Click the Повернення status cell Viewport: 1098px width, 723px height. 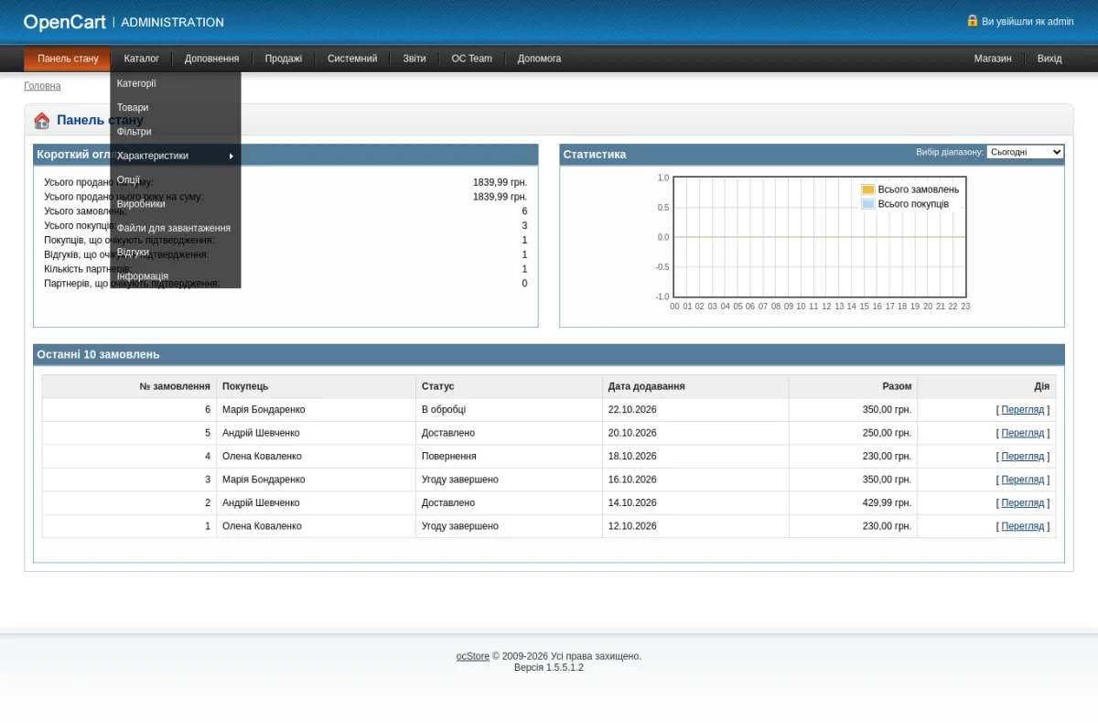pyautogui.click(x=509, y=457)
